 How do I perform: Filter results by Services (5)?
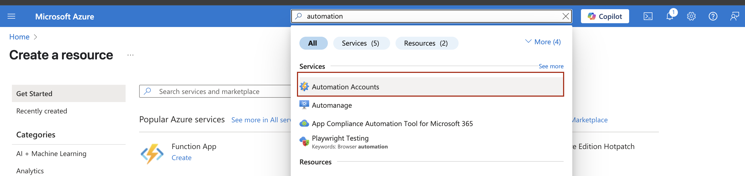(x=361, y=43)
